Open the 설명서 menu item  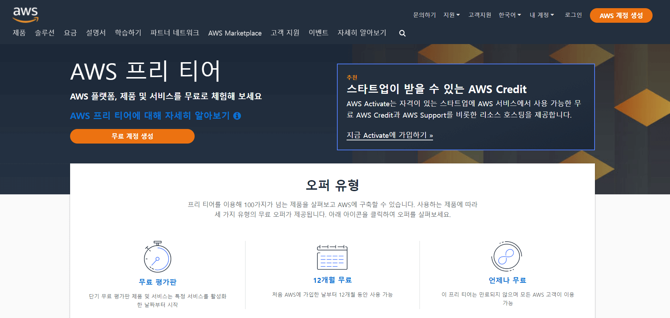point(96,33)
